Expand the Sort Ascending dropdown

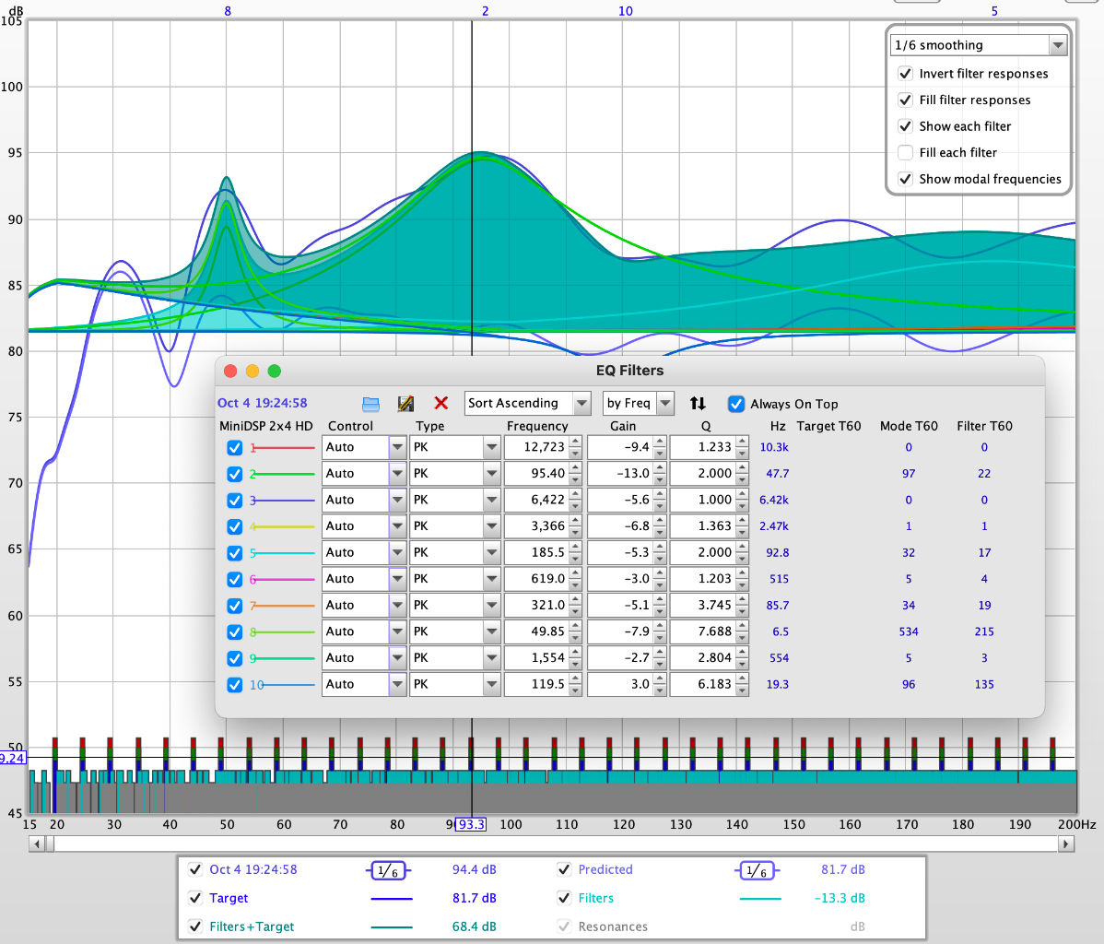click(x=527, y=403)
